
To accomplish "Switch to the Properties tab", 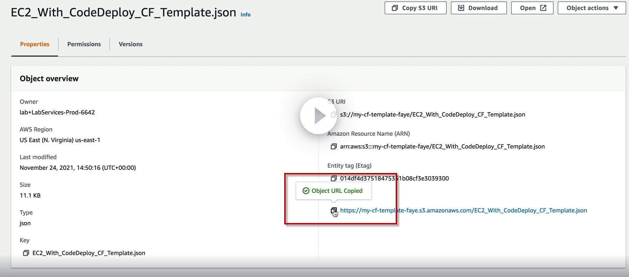I will click(35, 44).
